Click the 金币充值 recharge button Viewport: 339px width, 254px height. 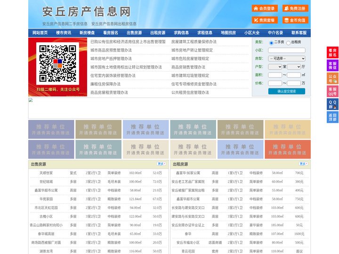pos(295,20)
